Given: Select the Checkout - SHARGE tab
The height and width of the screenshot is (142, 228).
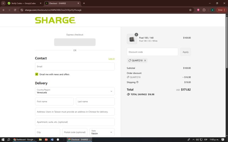Looking at the screenshot, I should coord(62,3).
